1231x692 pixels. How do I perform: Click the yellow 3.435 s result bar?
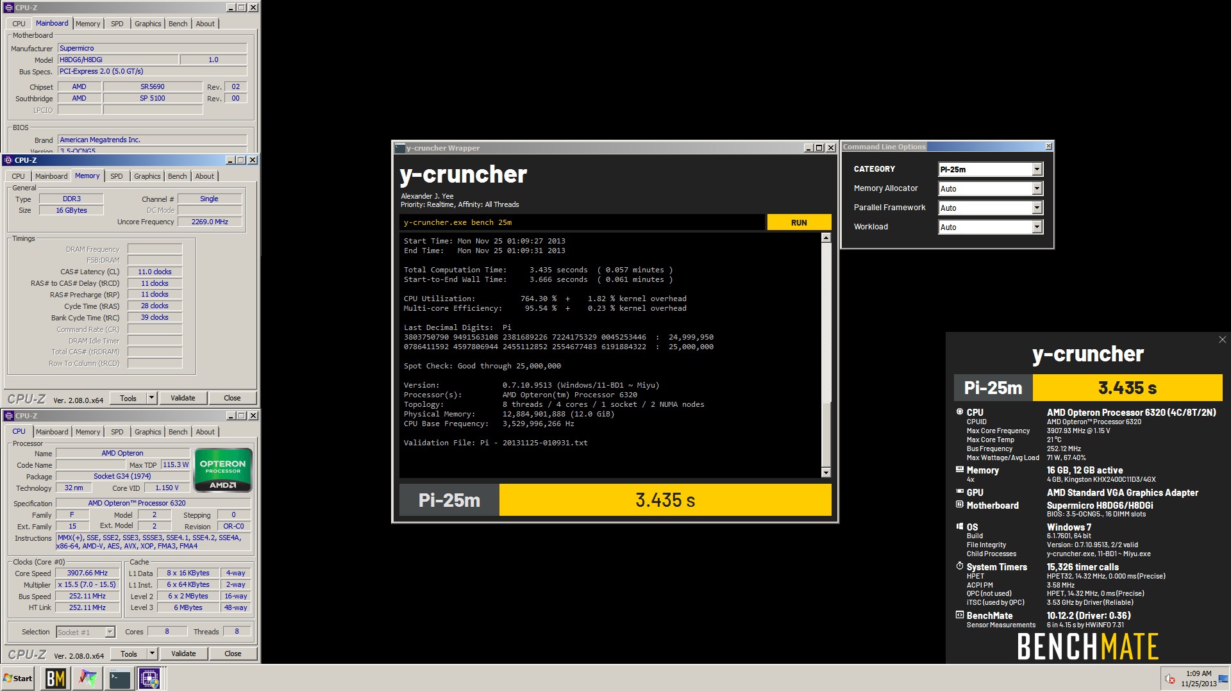tap(665, 500)
